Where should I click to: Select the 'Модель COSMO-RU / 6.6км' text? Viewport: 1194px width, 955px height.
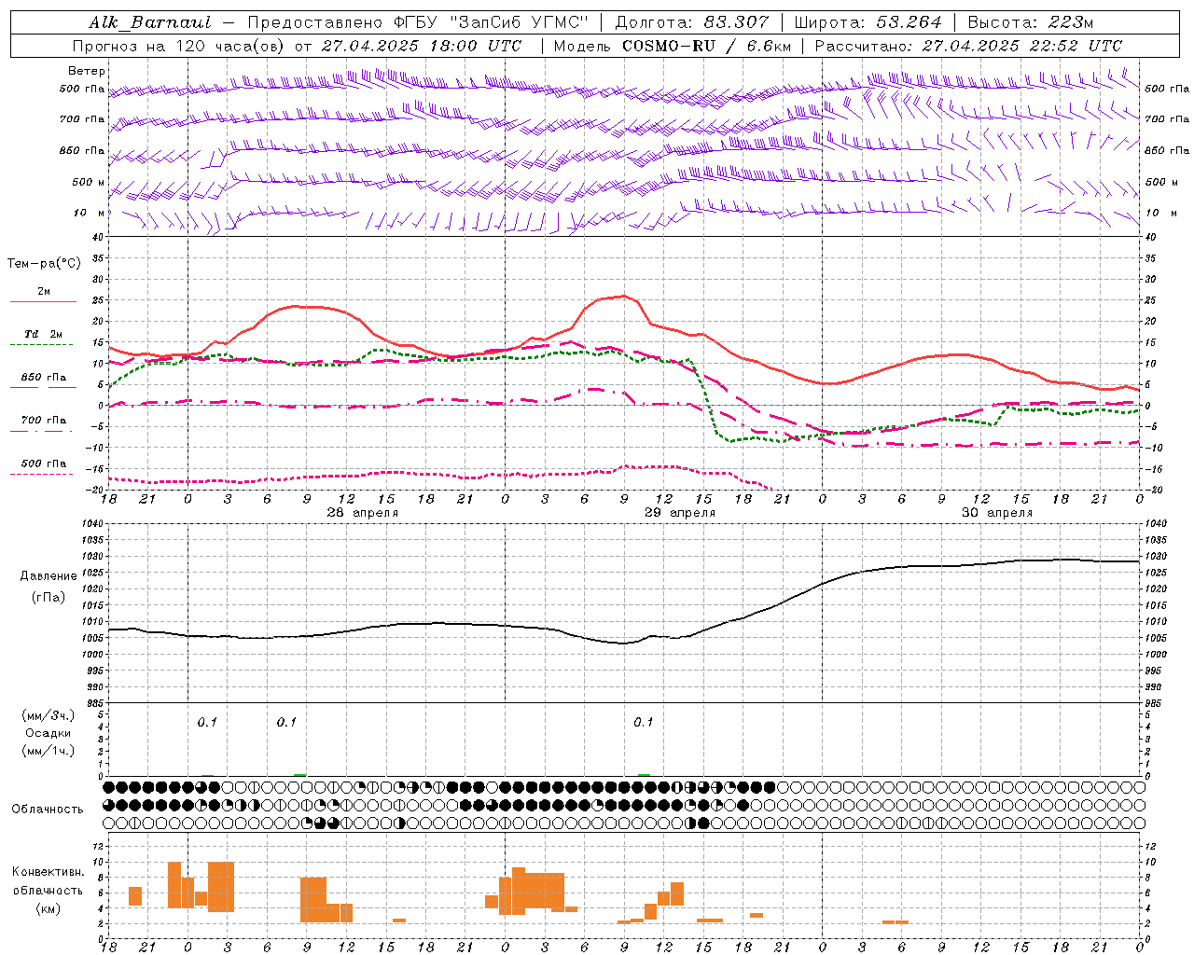[673, 46]
